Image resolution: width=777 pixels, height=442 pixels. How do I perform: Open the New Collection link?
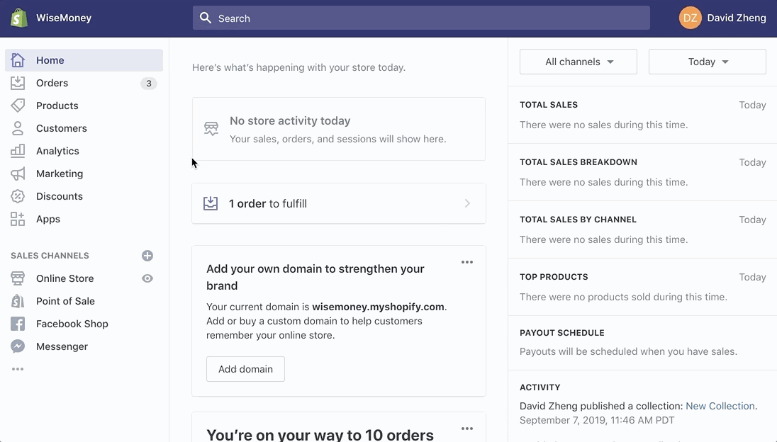pos(720,406)
